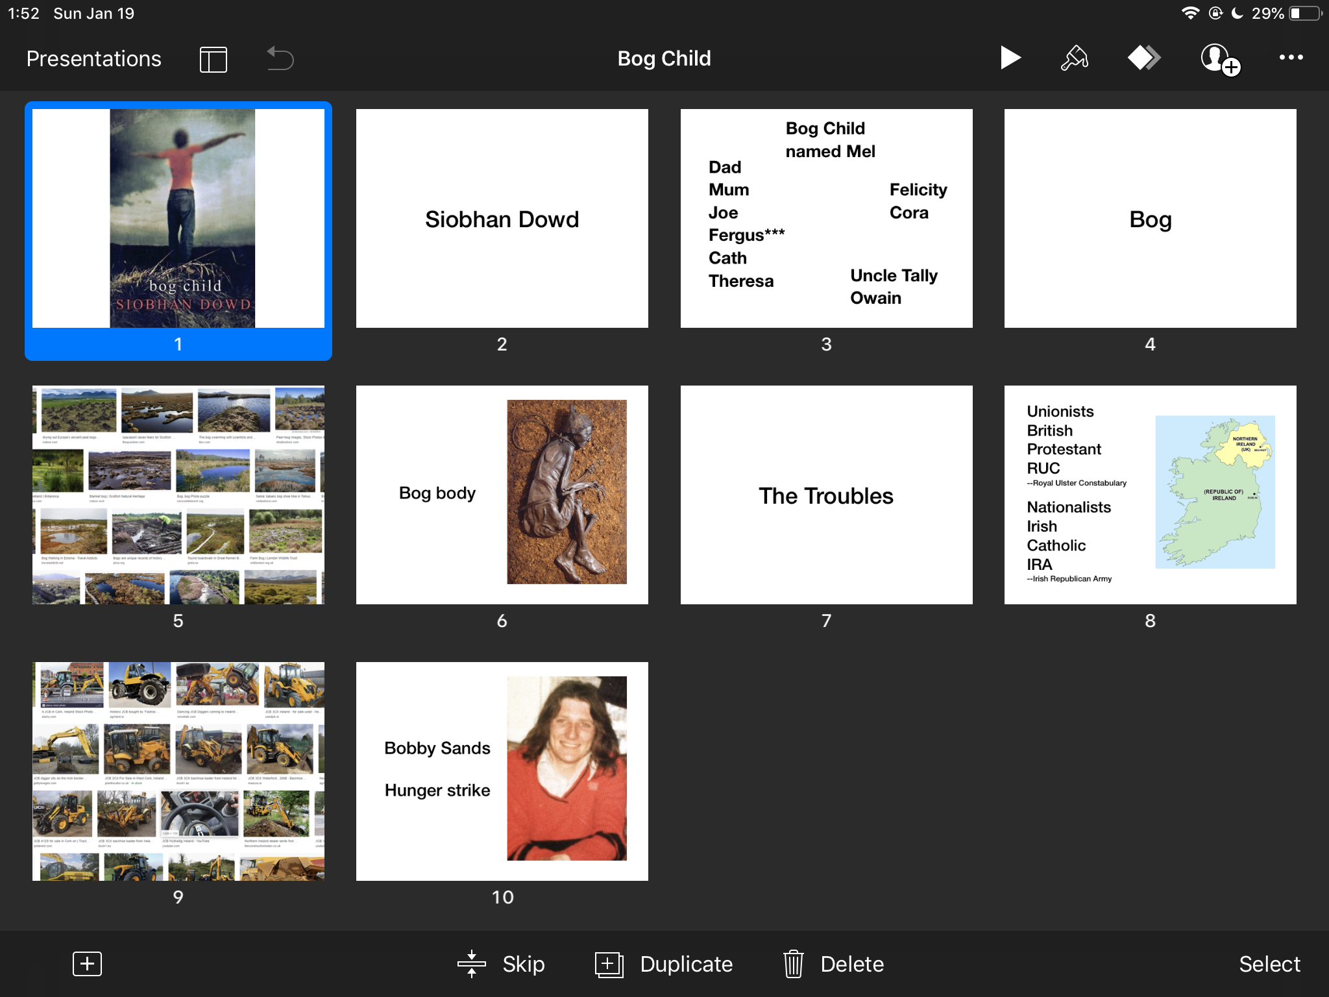
Task: Select the character list slide 3
Action: point(826,219)
